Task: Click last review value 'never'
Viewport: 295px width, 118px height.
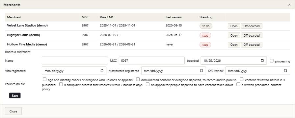Action: pyautogui.click(x=170, y=44)
